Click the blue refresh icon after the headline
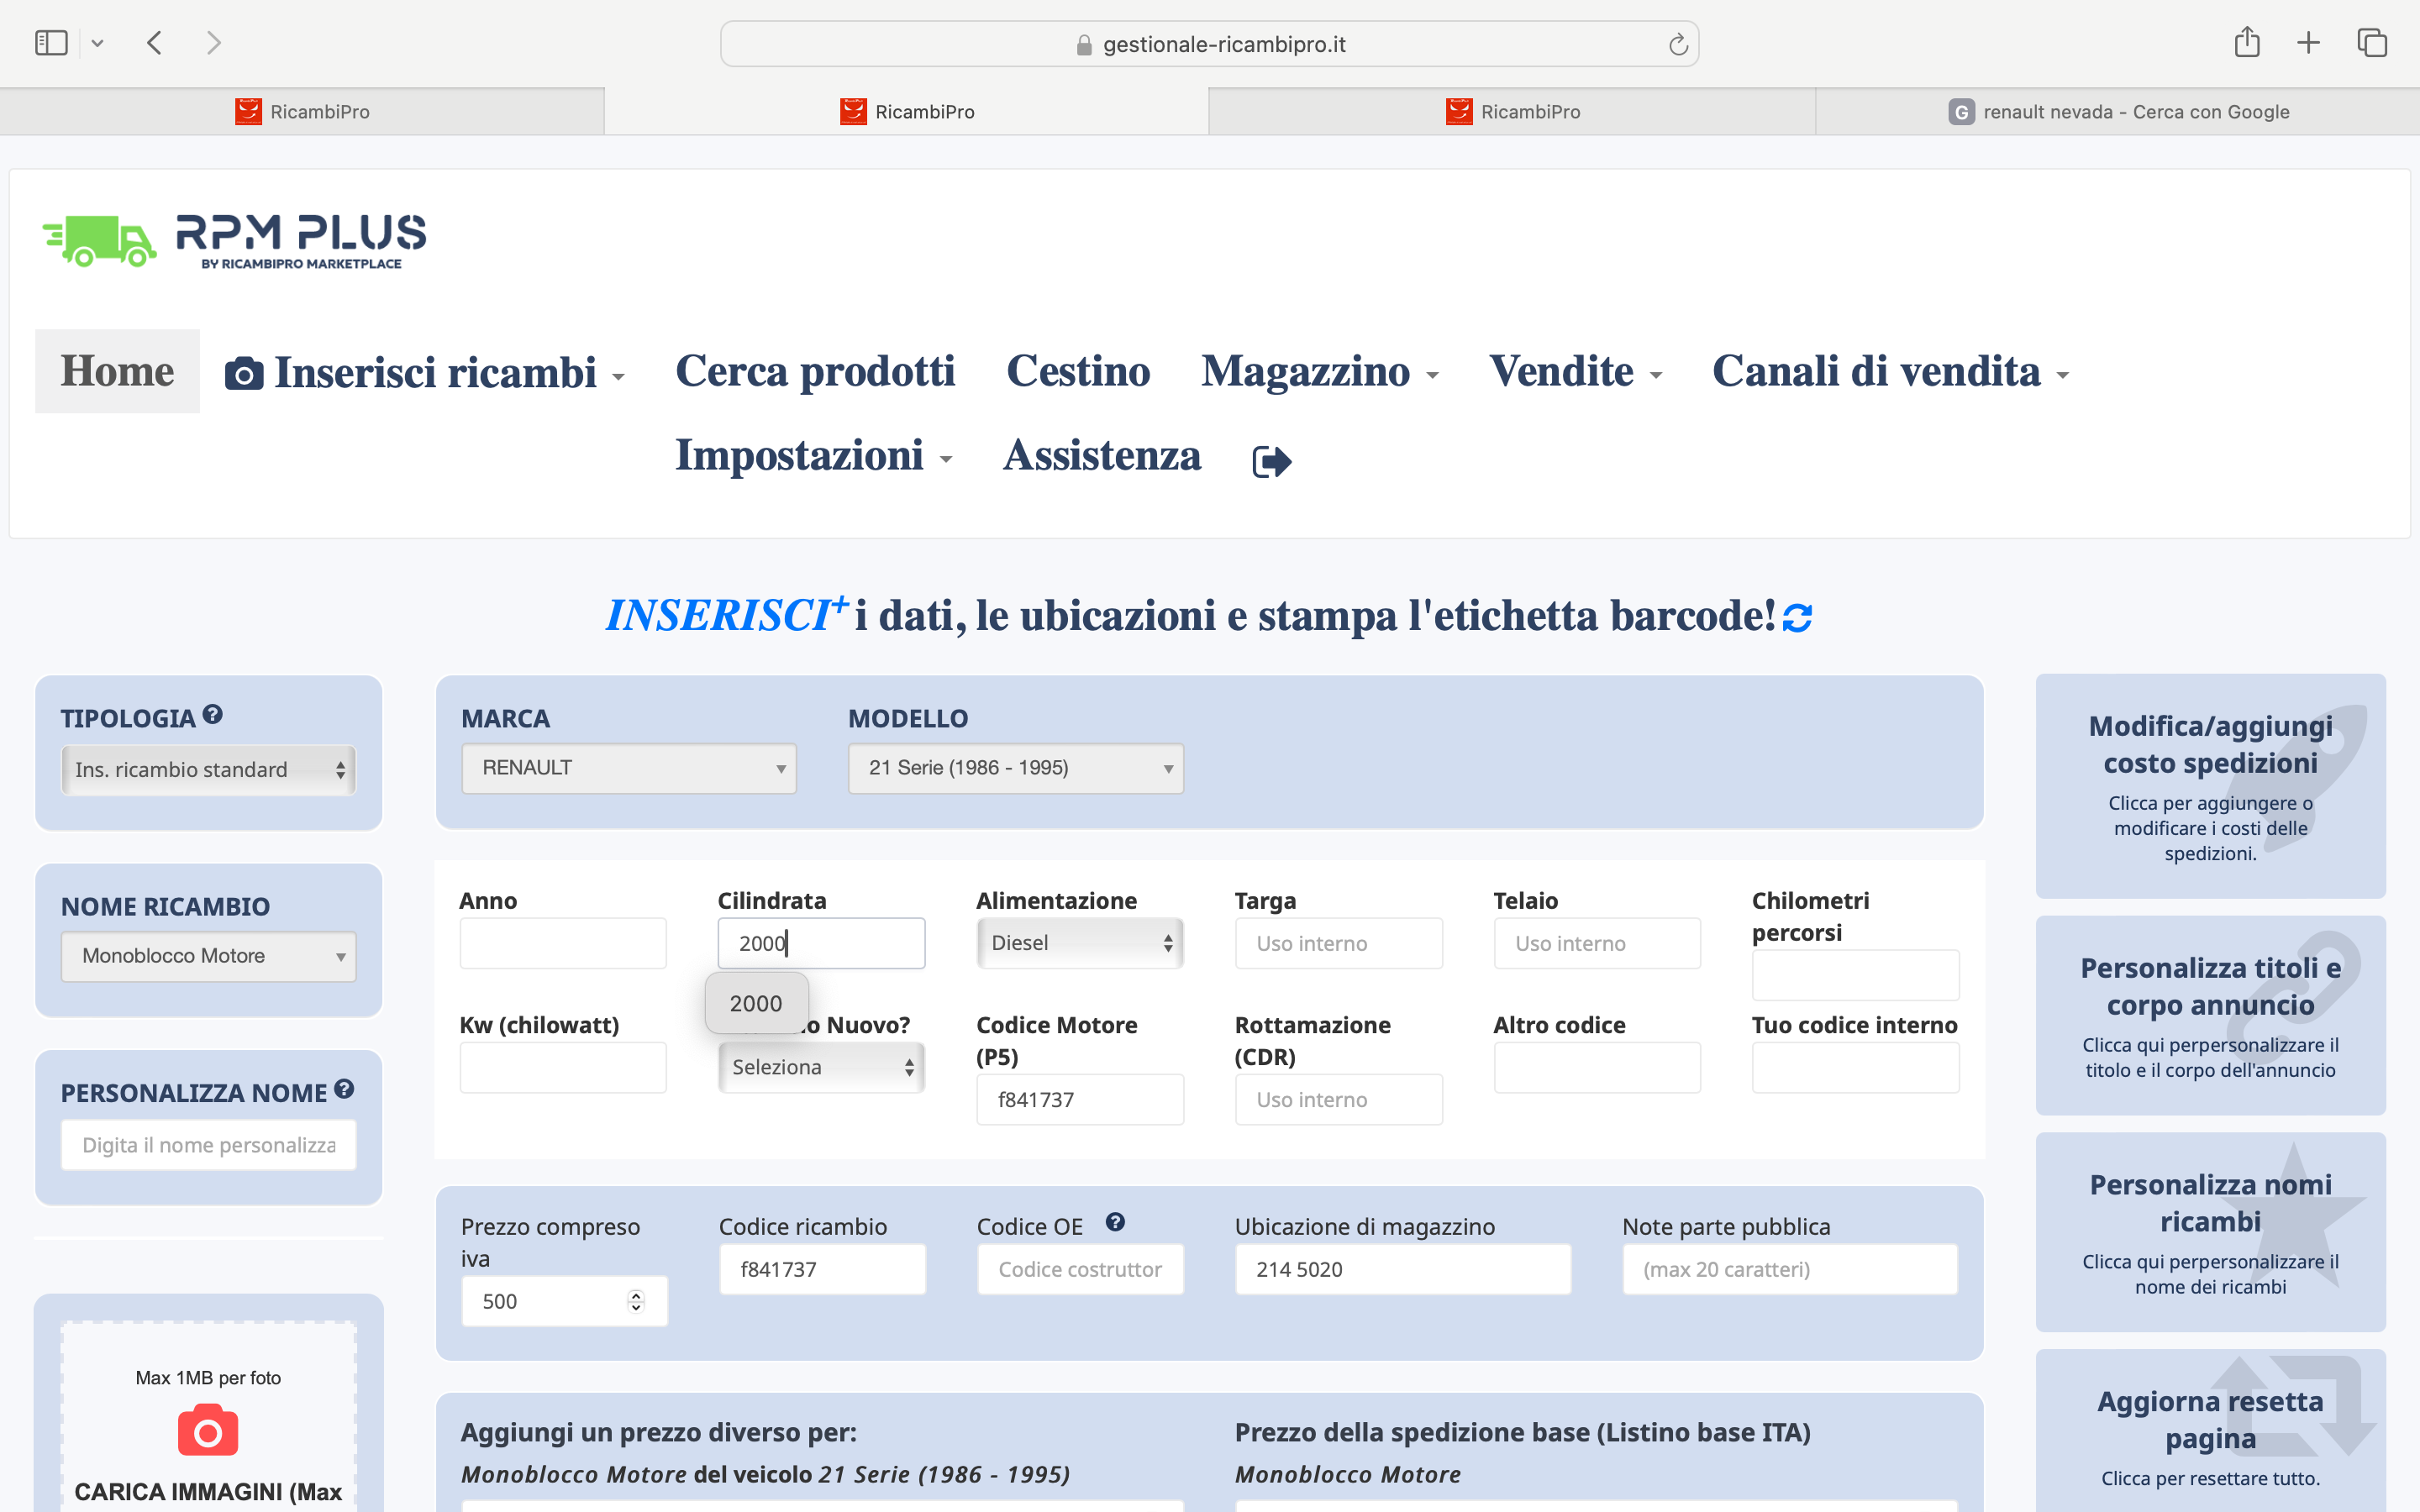Screen dimensions: 2420x1512 coord(1797,618)
